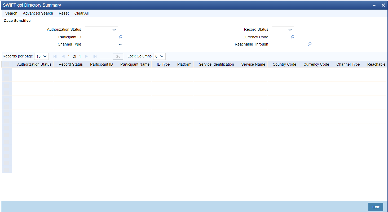Expand the Authorization Status dropdown
This screenshot has height=212, width=388.
pyautogui.click(x=101, y=30)
